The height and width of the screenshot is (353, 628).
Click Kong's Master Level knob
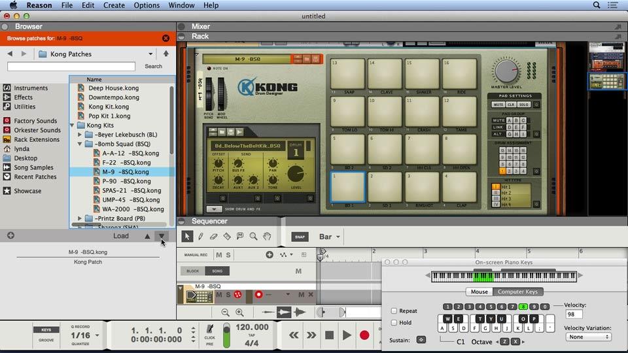click(x=506, y=71)
